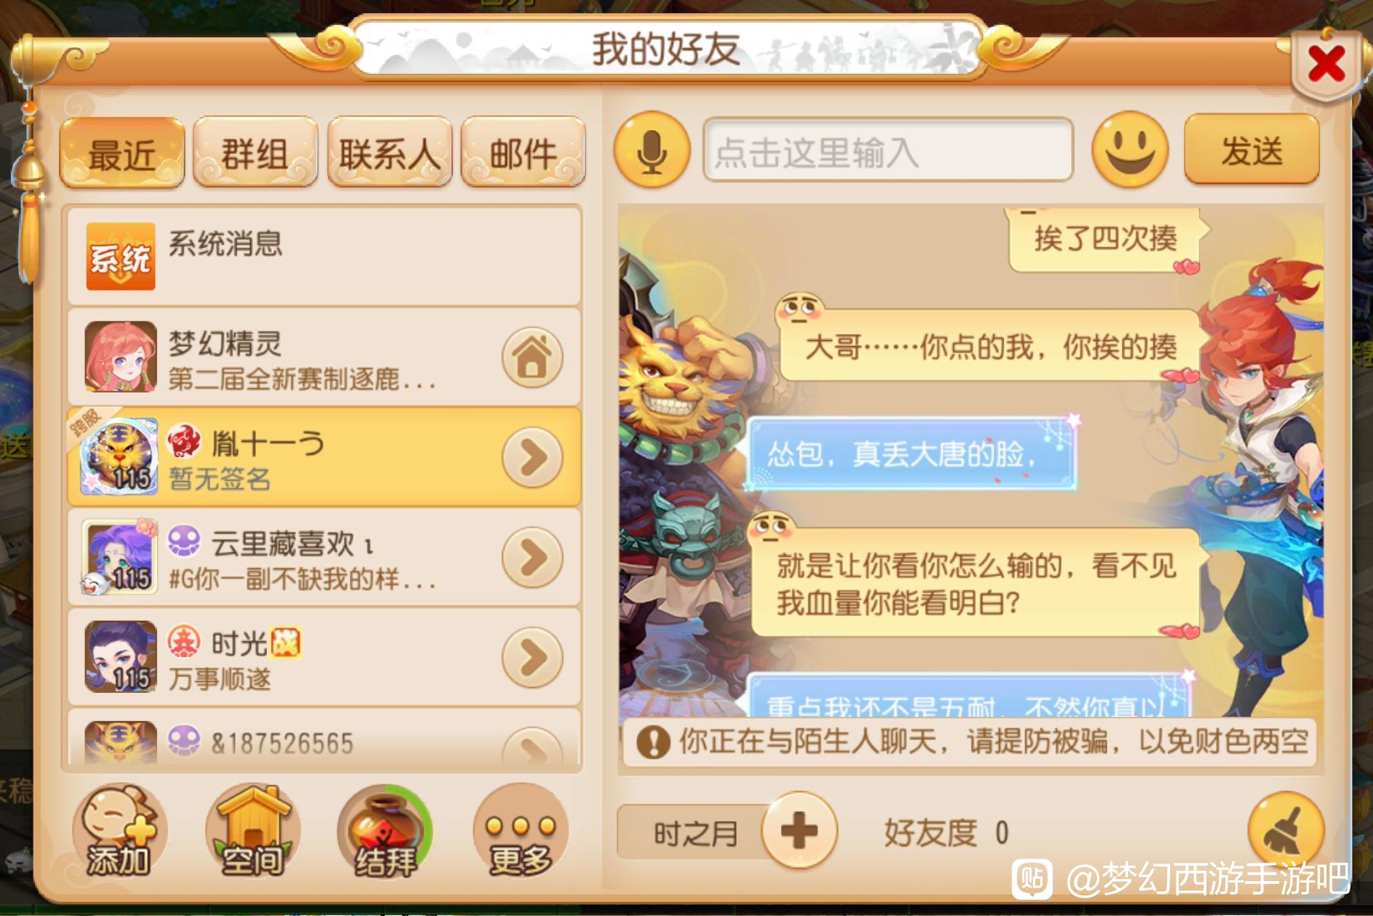Image resolution: width=1373 pixels, height=916 pixels.
Task: Click the 结拜 sworn brotherhood jar icon
Action: [x=385, y=831]
